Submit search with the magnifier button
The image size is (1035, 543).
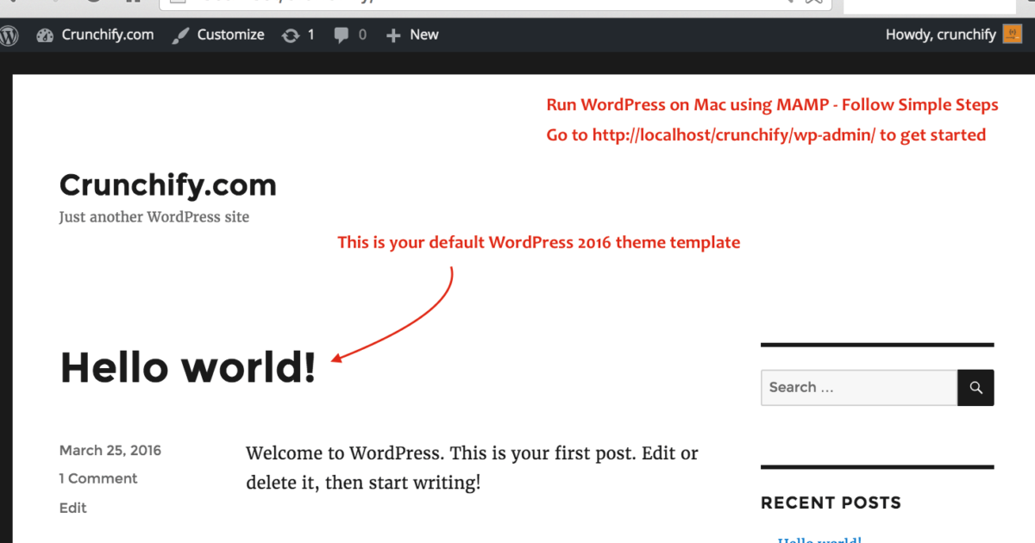(975, 388)
